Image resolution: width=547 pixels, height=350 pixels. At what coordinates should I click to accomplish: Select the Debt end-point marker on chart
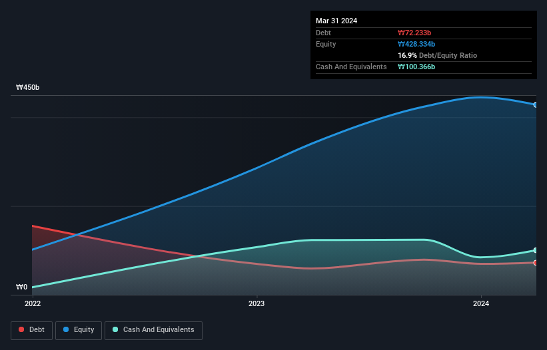tap(536, 263)
